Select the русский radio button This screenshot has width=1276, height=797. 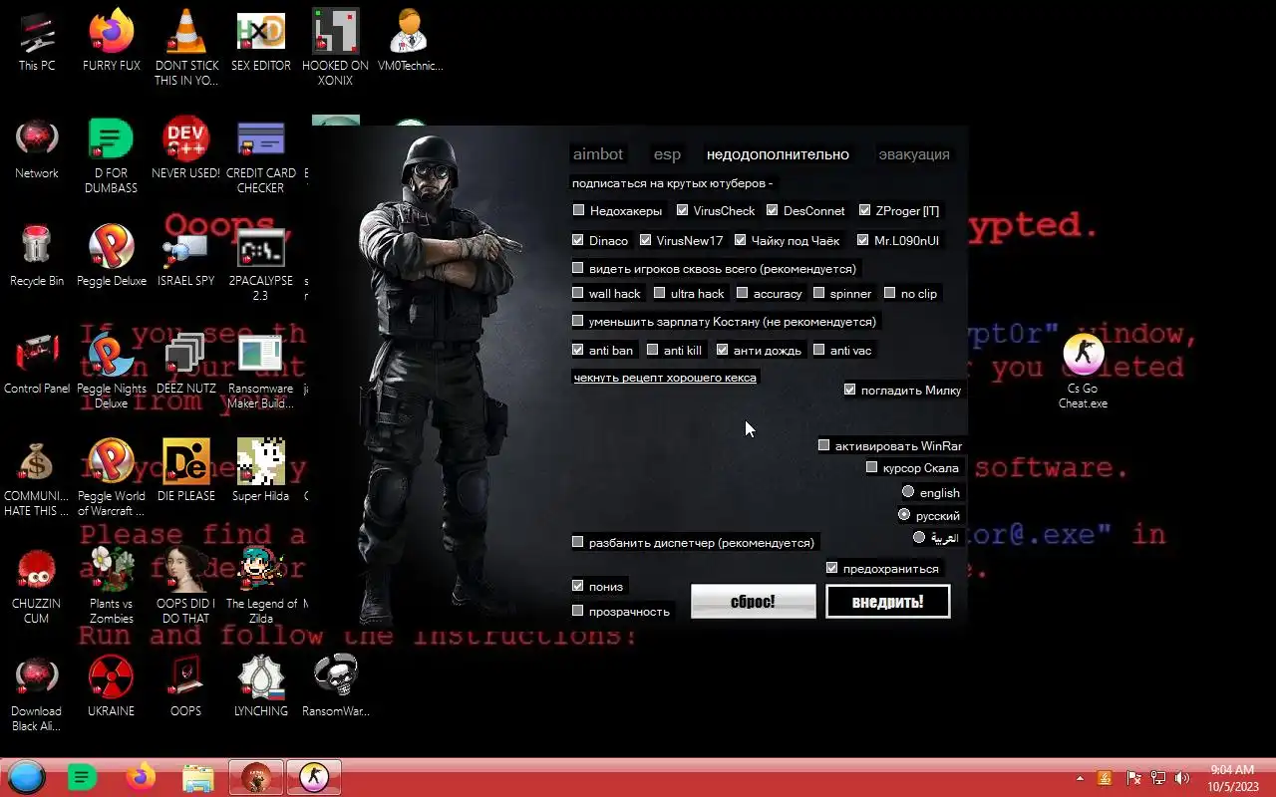pos(904,515)
